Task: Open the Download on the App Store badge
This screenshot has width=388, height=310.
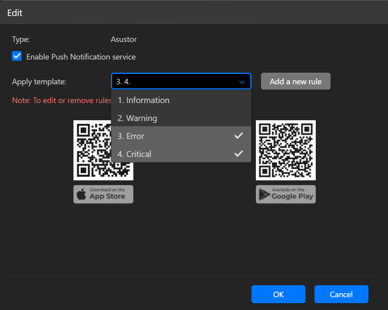Action: (103, 194)
